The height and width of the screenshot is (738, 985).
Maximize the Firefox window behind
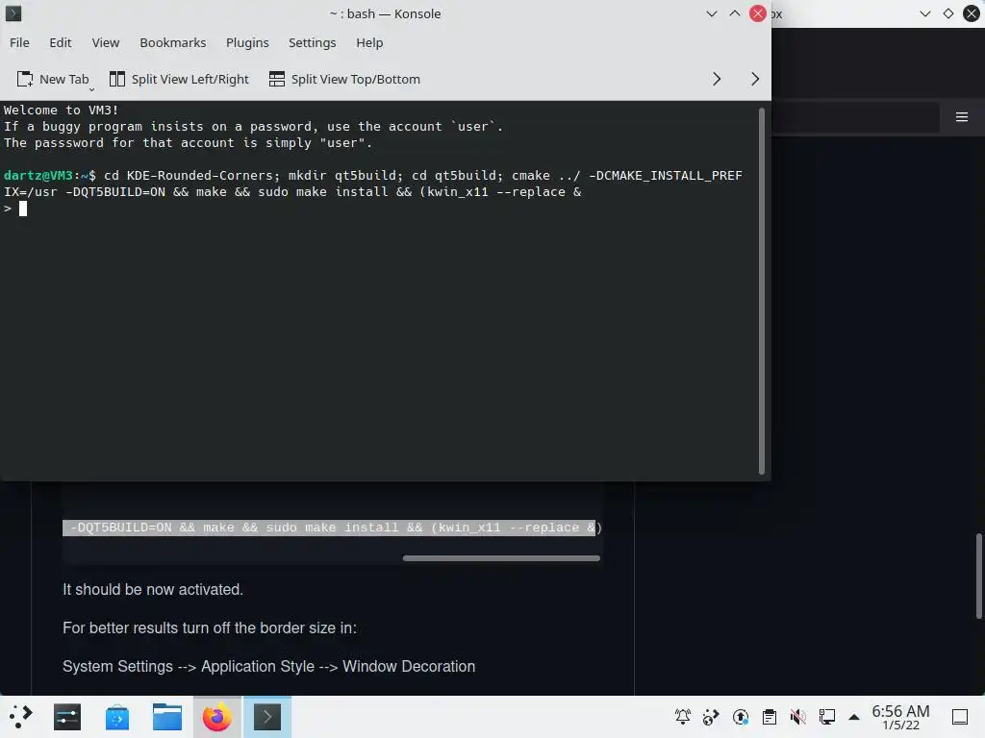(947, 13)
